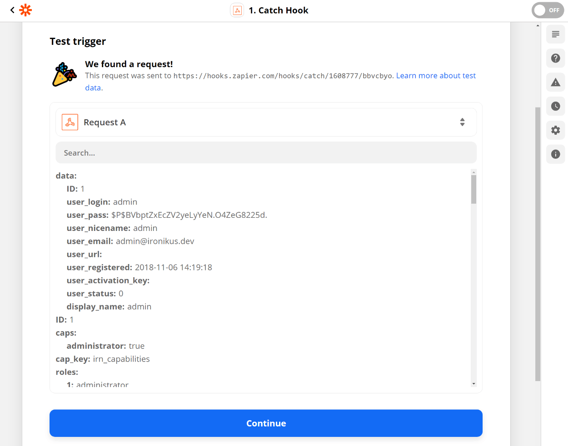This screenshot has width=568, height=446.
Task: Open the notes outline icon in sidebar
Action: [x=555, y=34]
